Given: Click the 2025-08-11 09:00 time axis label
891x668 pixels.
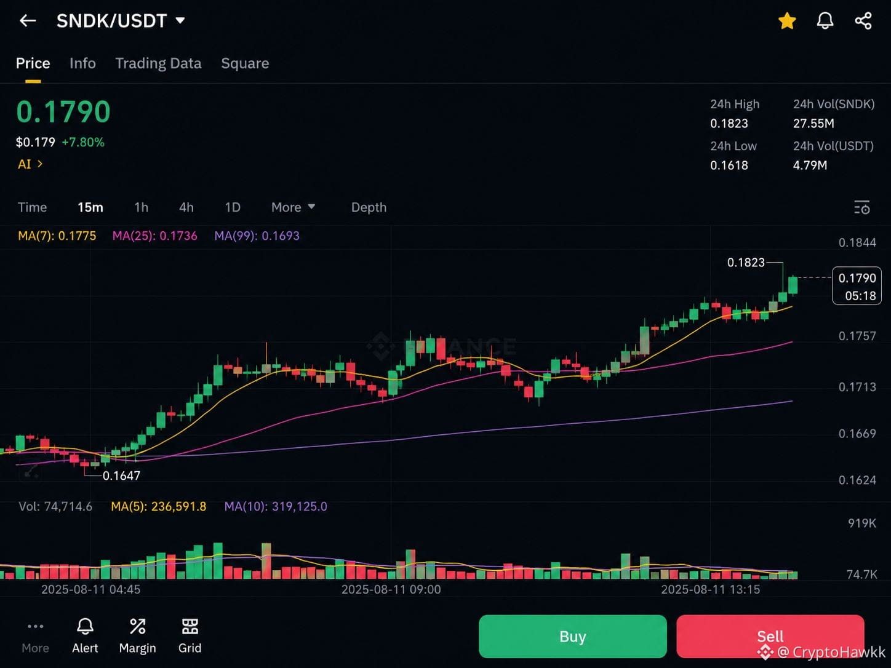Looking at the screenshot, I should pos(391,589).
